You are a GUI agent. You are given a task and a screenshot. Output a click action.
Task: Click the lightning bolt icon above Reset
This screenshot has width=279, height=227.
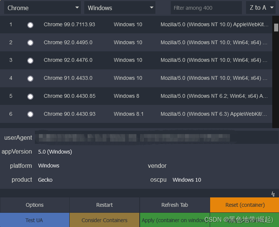(273, 194)
